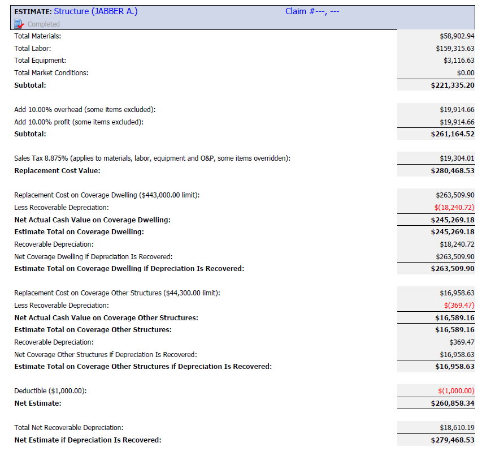Viewport: 495px width, 464px height.
Task: Click the red Other Structures depreciation $(369.47)
Action: click(459, 306)
